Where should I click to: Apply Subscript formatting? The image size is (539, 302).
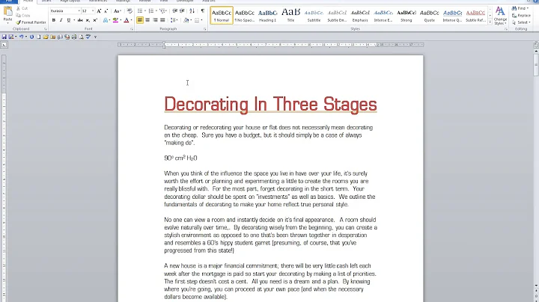[88, 20]
